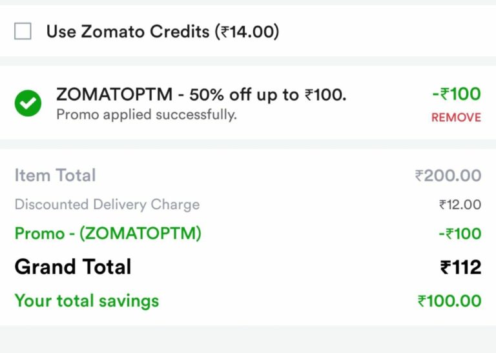Tap the ₹14.00 credits amount text
This screenshot has height=353, width=496.
249,31
